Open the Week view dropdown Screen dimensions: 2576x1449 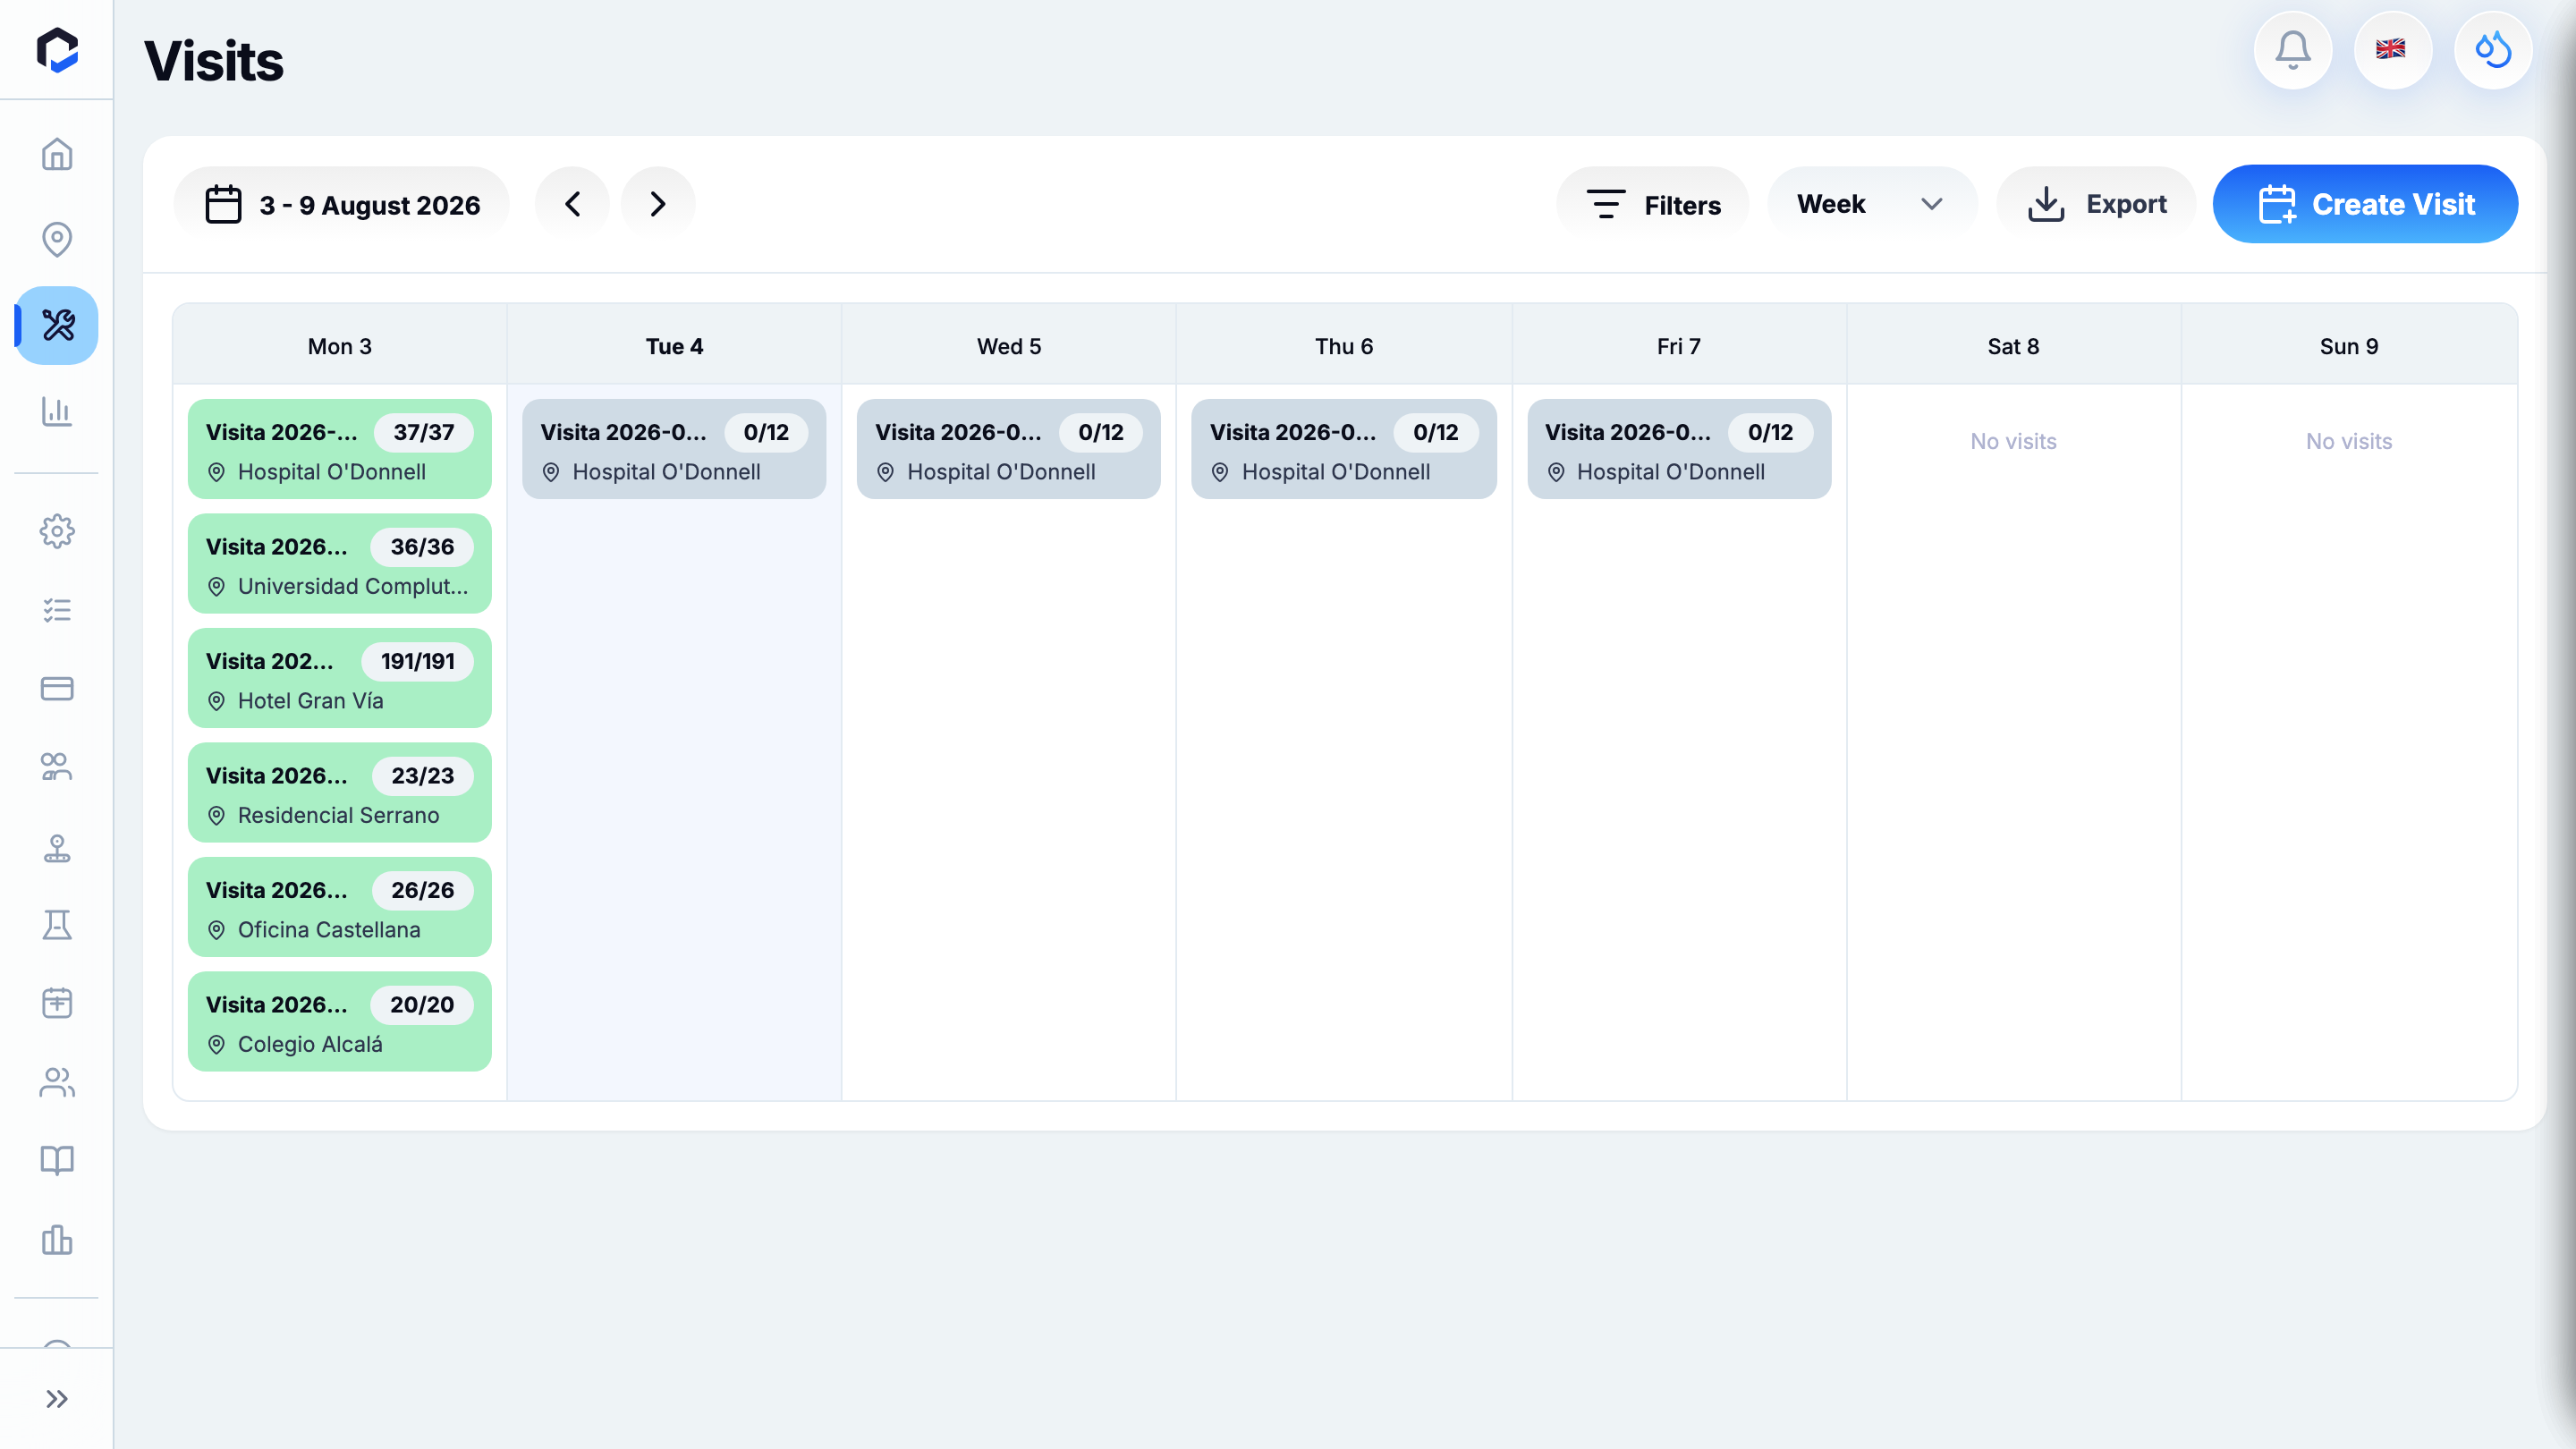(x=1871, y=204)
